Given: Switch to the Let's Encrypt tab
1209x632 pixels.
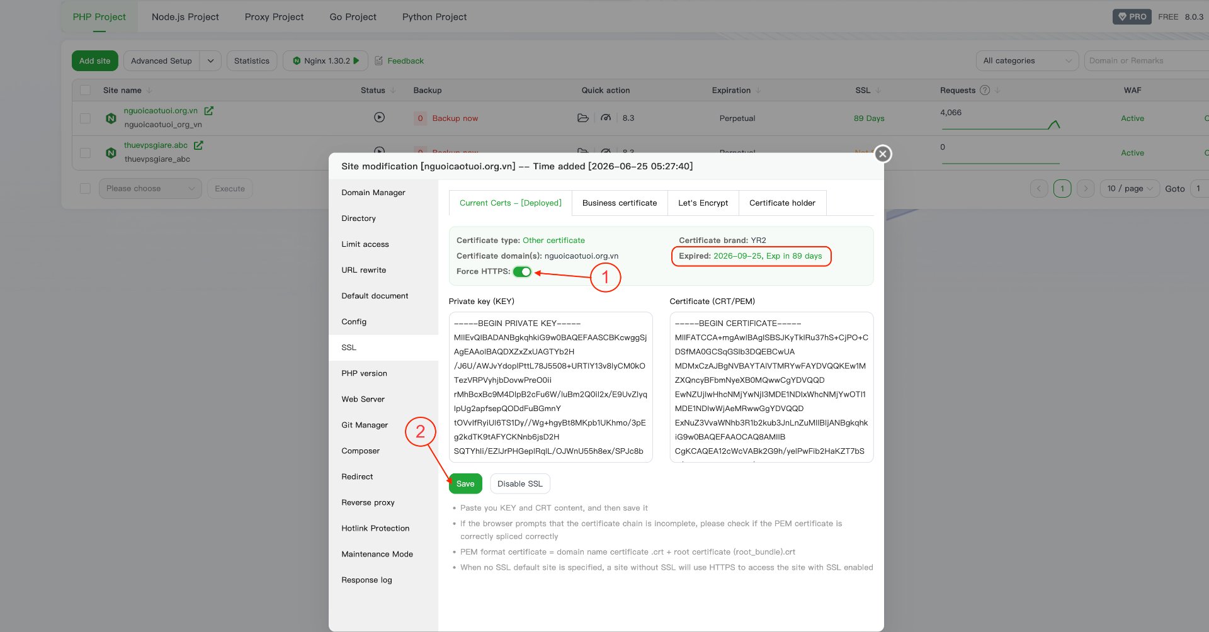Looking at the screenshot, I should tap(703, 203).
